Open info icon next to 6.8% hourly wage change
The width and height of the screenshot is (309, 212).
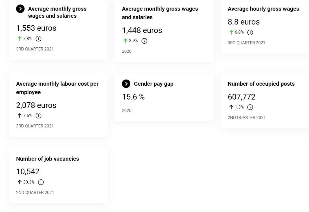coord(250,32)
